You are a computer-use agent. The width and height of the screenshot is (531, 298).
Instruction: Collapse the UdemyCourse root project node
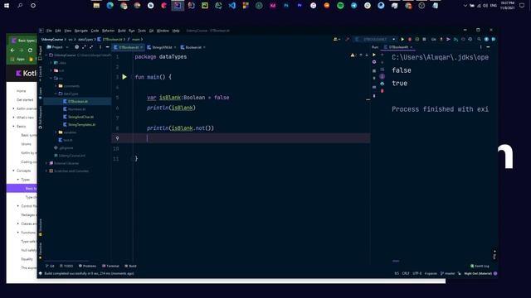coord(46,55)
